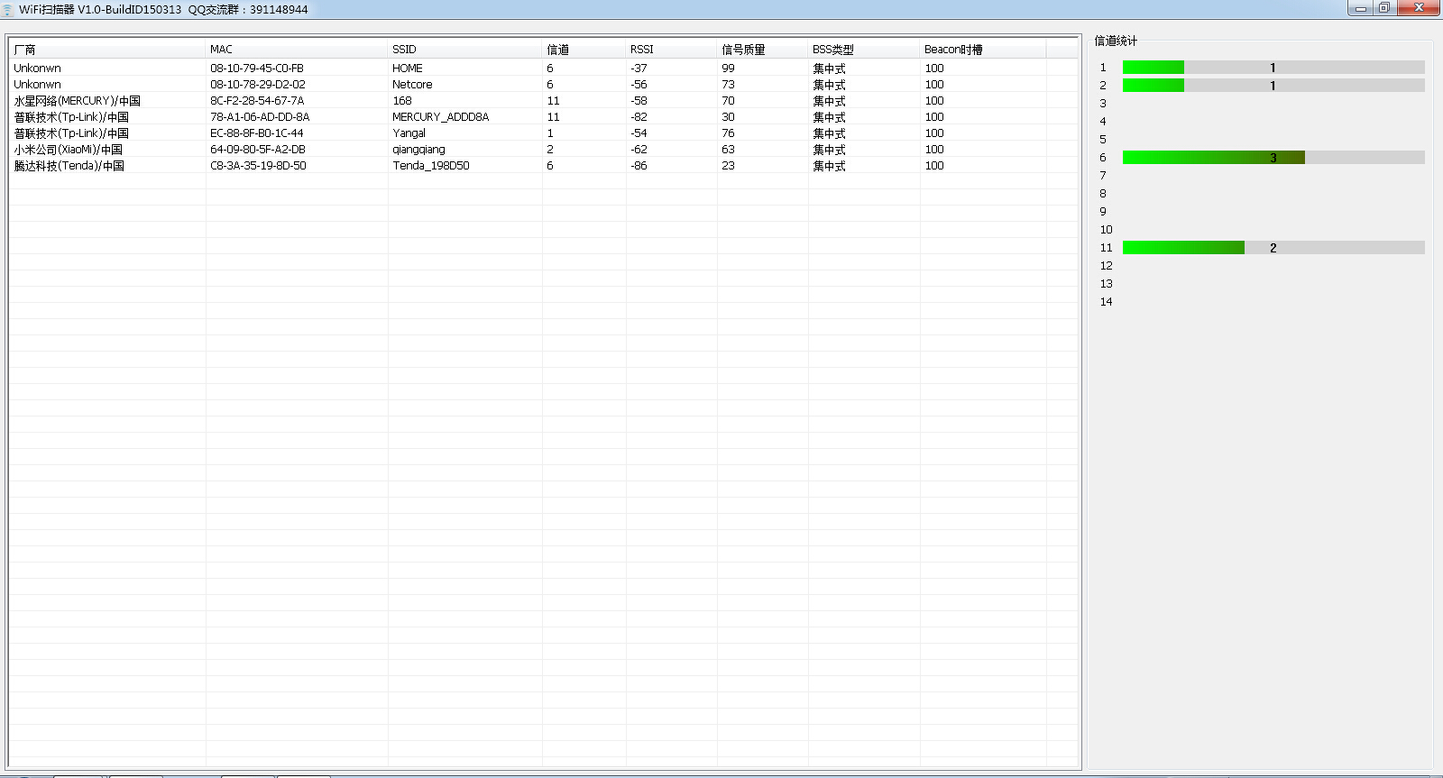Select the HOME network row
The height and width of the screenshot is (778, 1443).
408,69
